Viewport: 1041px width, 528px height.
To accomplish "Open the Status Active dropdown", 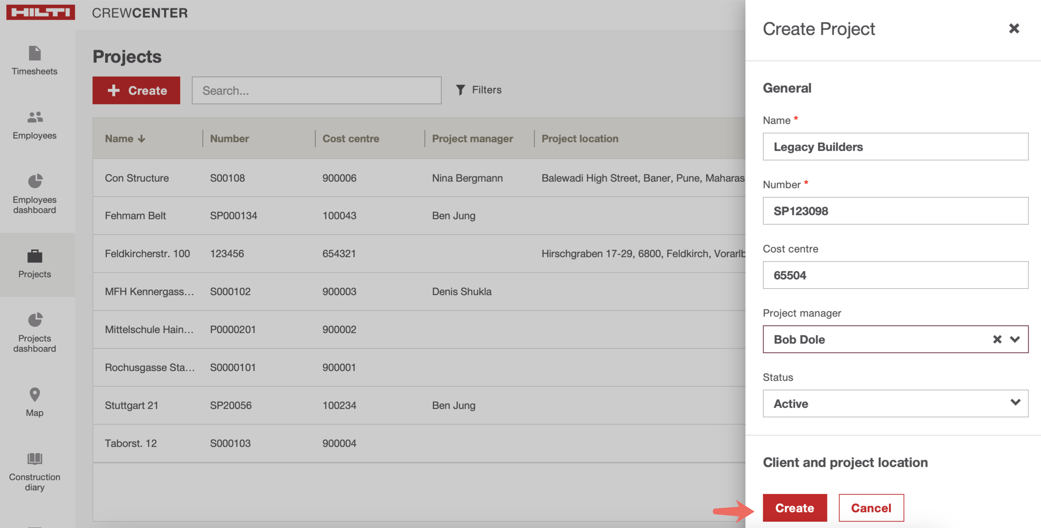I will (x=895, y=403).
